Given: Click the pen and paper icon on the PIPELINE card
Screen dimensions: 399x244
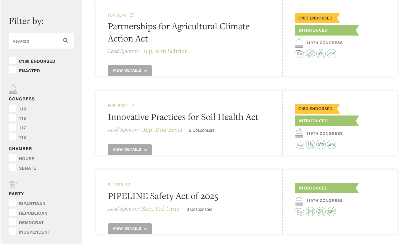Looking at the screenshot, I should (310, 212).
